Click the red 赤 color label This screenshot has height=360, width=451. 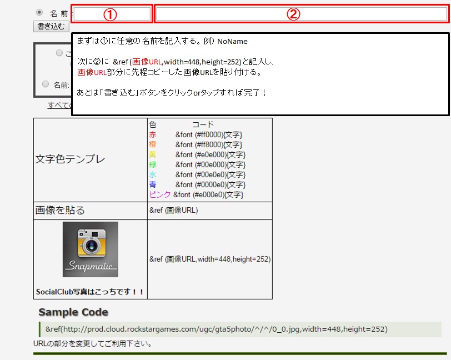(x=153, y=134)
